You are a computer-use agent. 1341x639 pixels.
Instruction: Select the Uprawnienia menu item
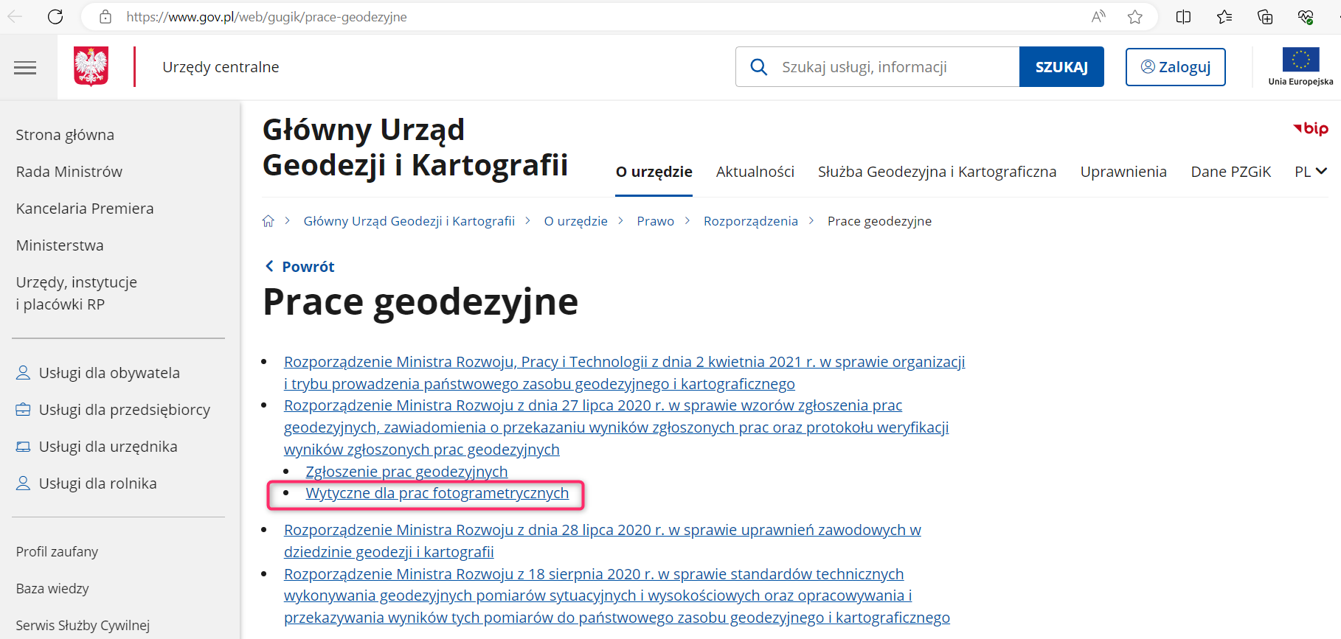[x=1123, y=172]
